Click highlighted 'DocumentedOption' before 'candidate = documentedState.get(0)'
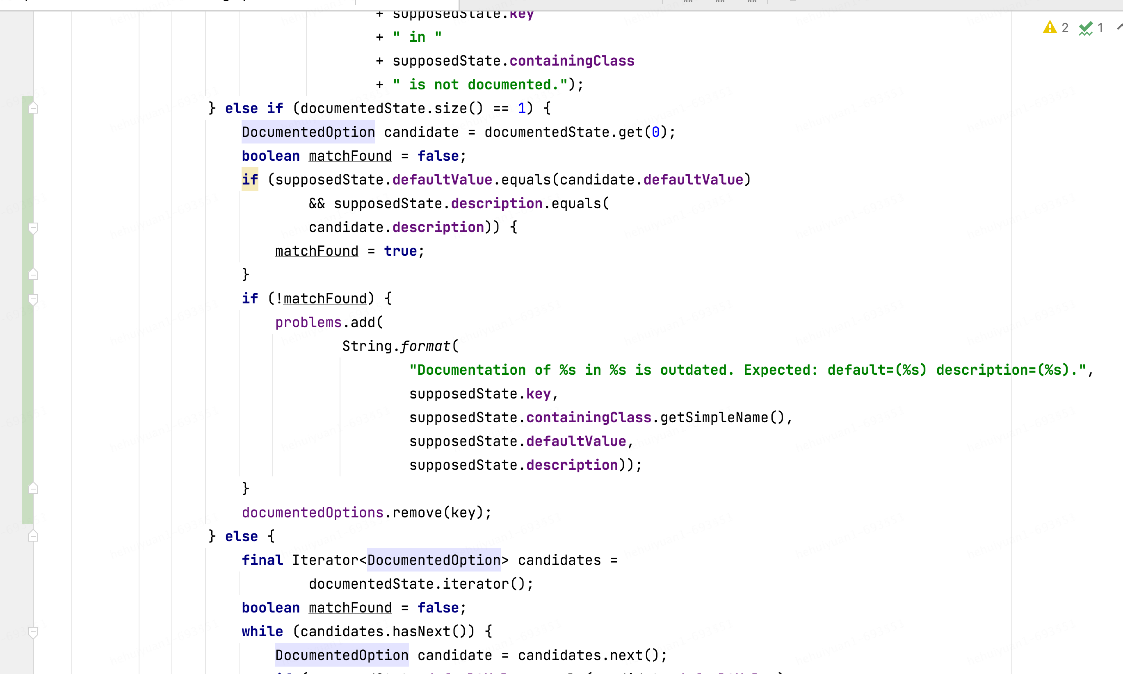The width and height of the screenshot is (1123, 674). click(308, 132)
